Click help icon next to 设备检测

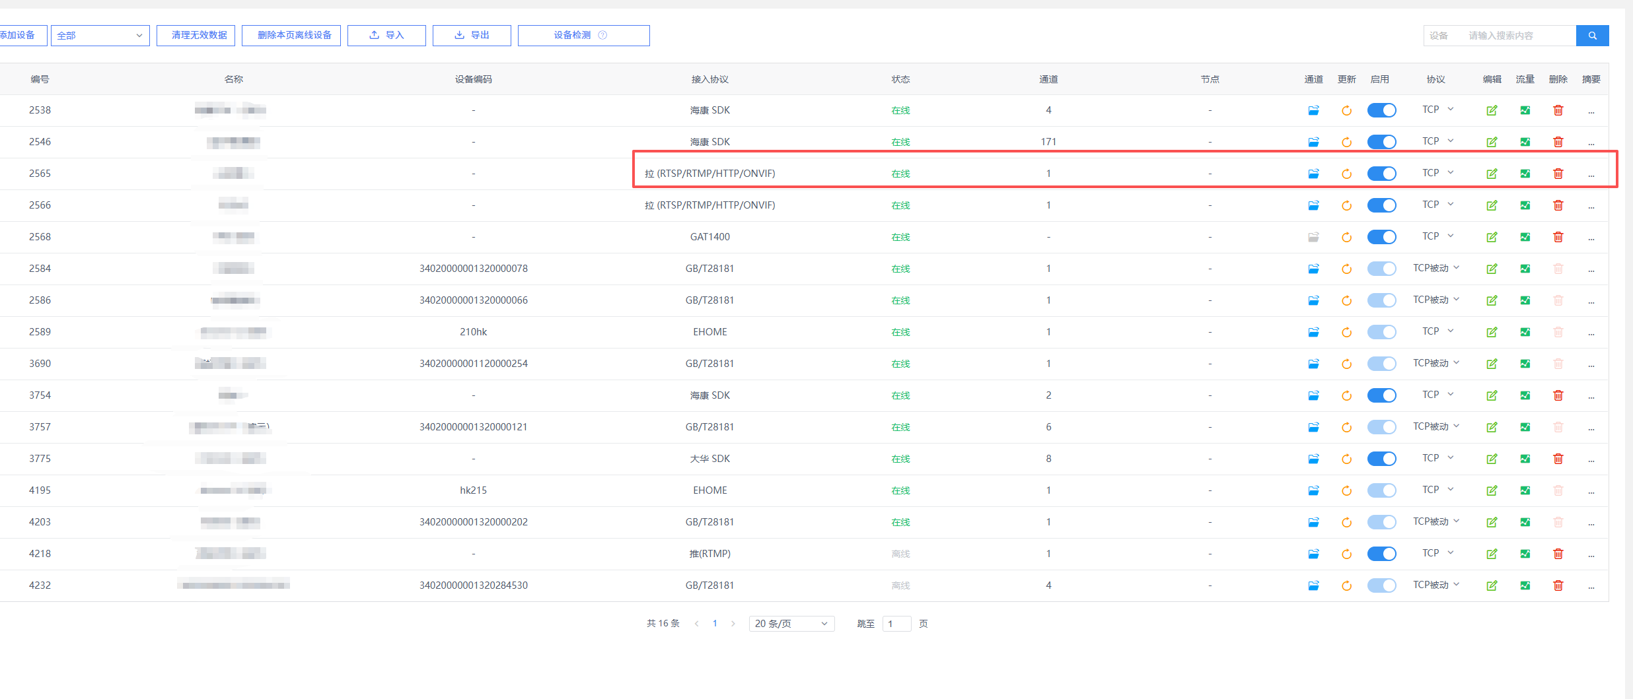602,35
